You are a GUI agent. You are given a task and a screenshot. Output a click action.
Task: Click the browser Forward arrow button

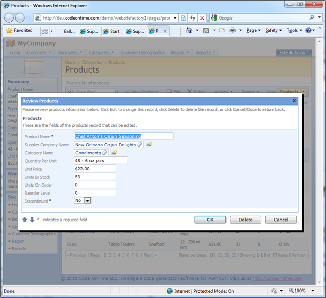20,17
